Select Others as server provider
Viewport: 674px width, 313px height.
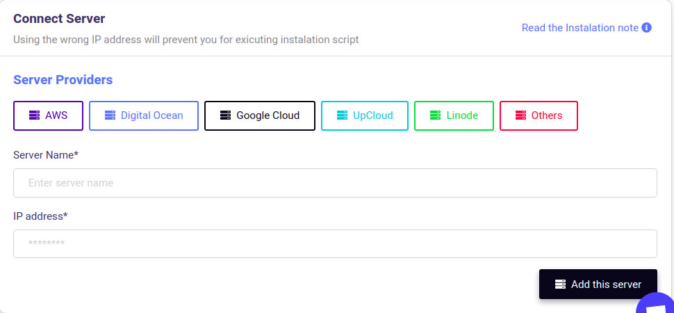tap(539, 115)
